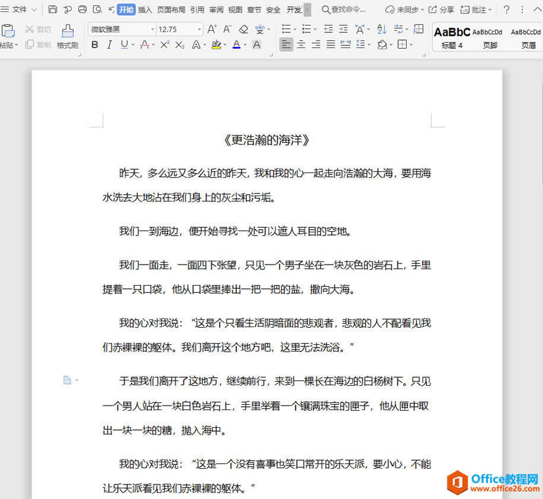
Task: Switch to the 视图 (View) tab
Action: point(235,10)
